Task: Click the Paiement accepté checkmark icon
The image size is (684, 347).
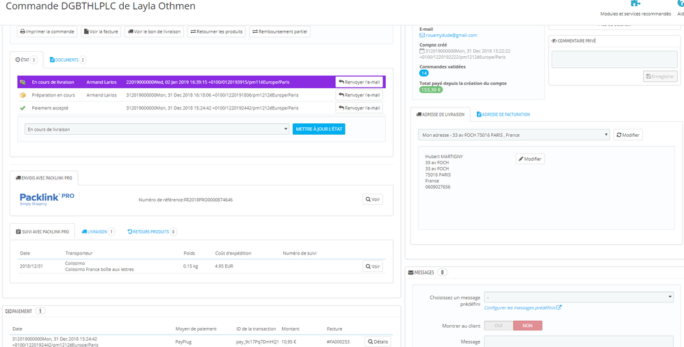Action: pos(23,108)
